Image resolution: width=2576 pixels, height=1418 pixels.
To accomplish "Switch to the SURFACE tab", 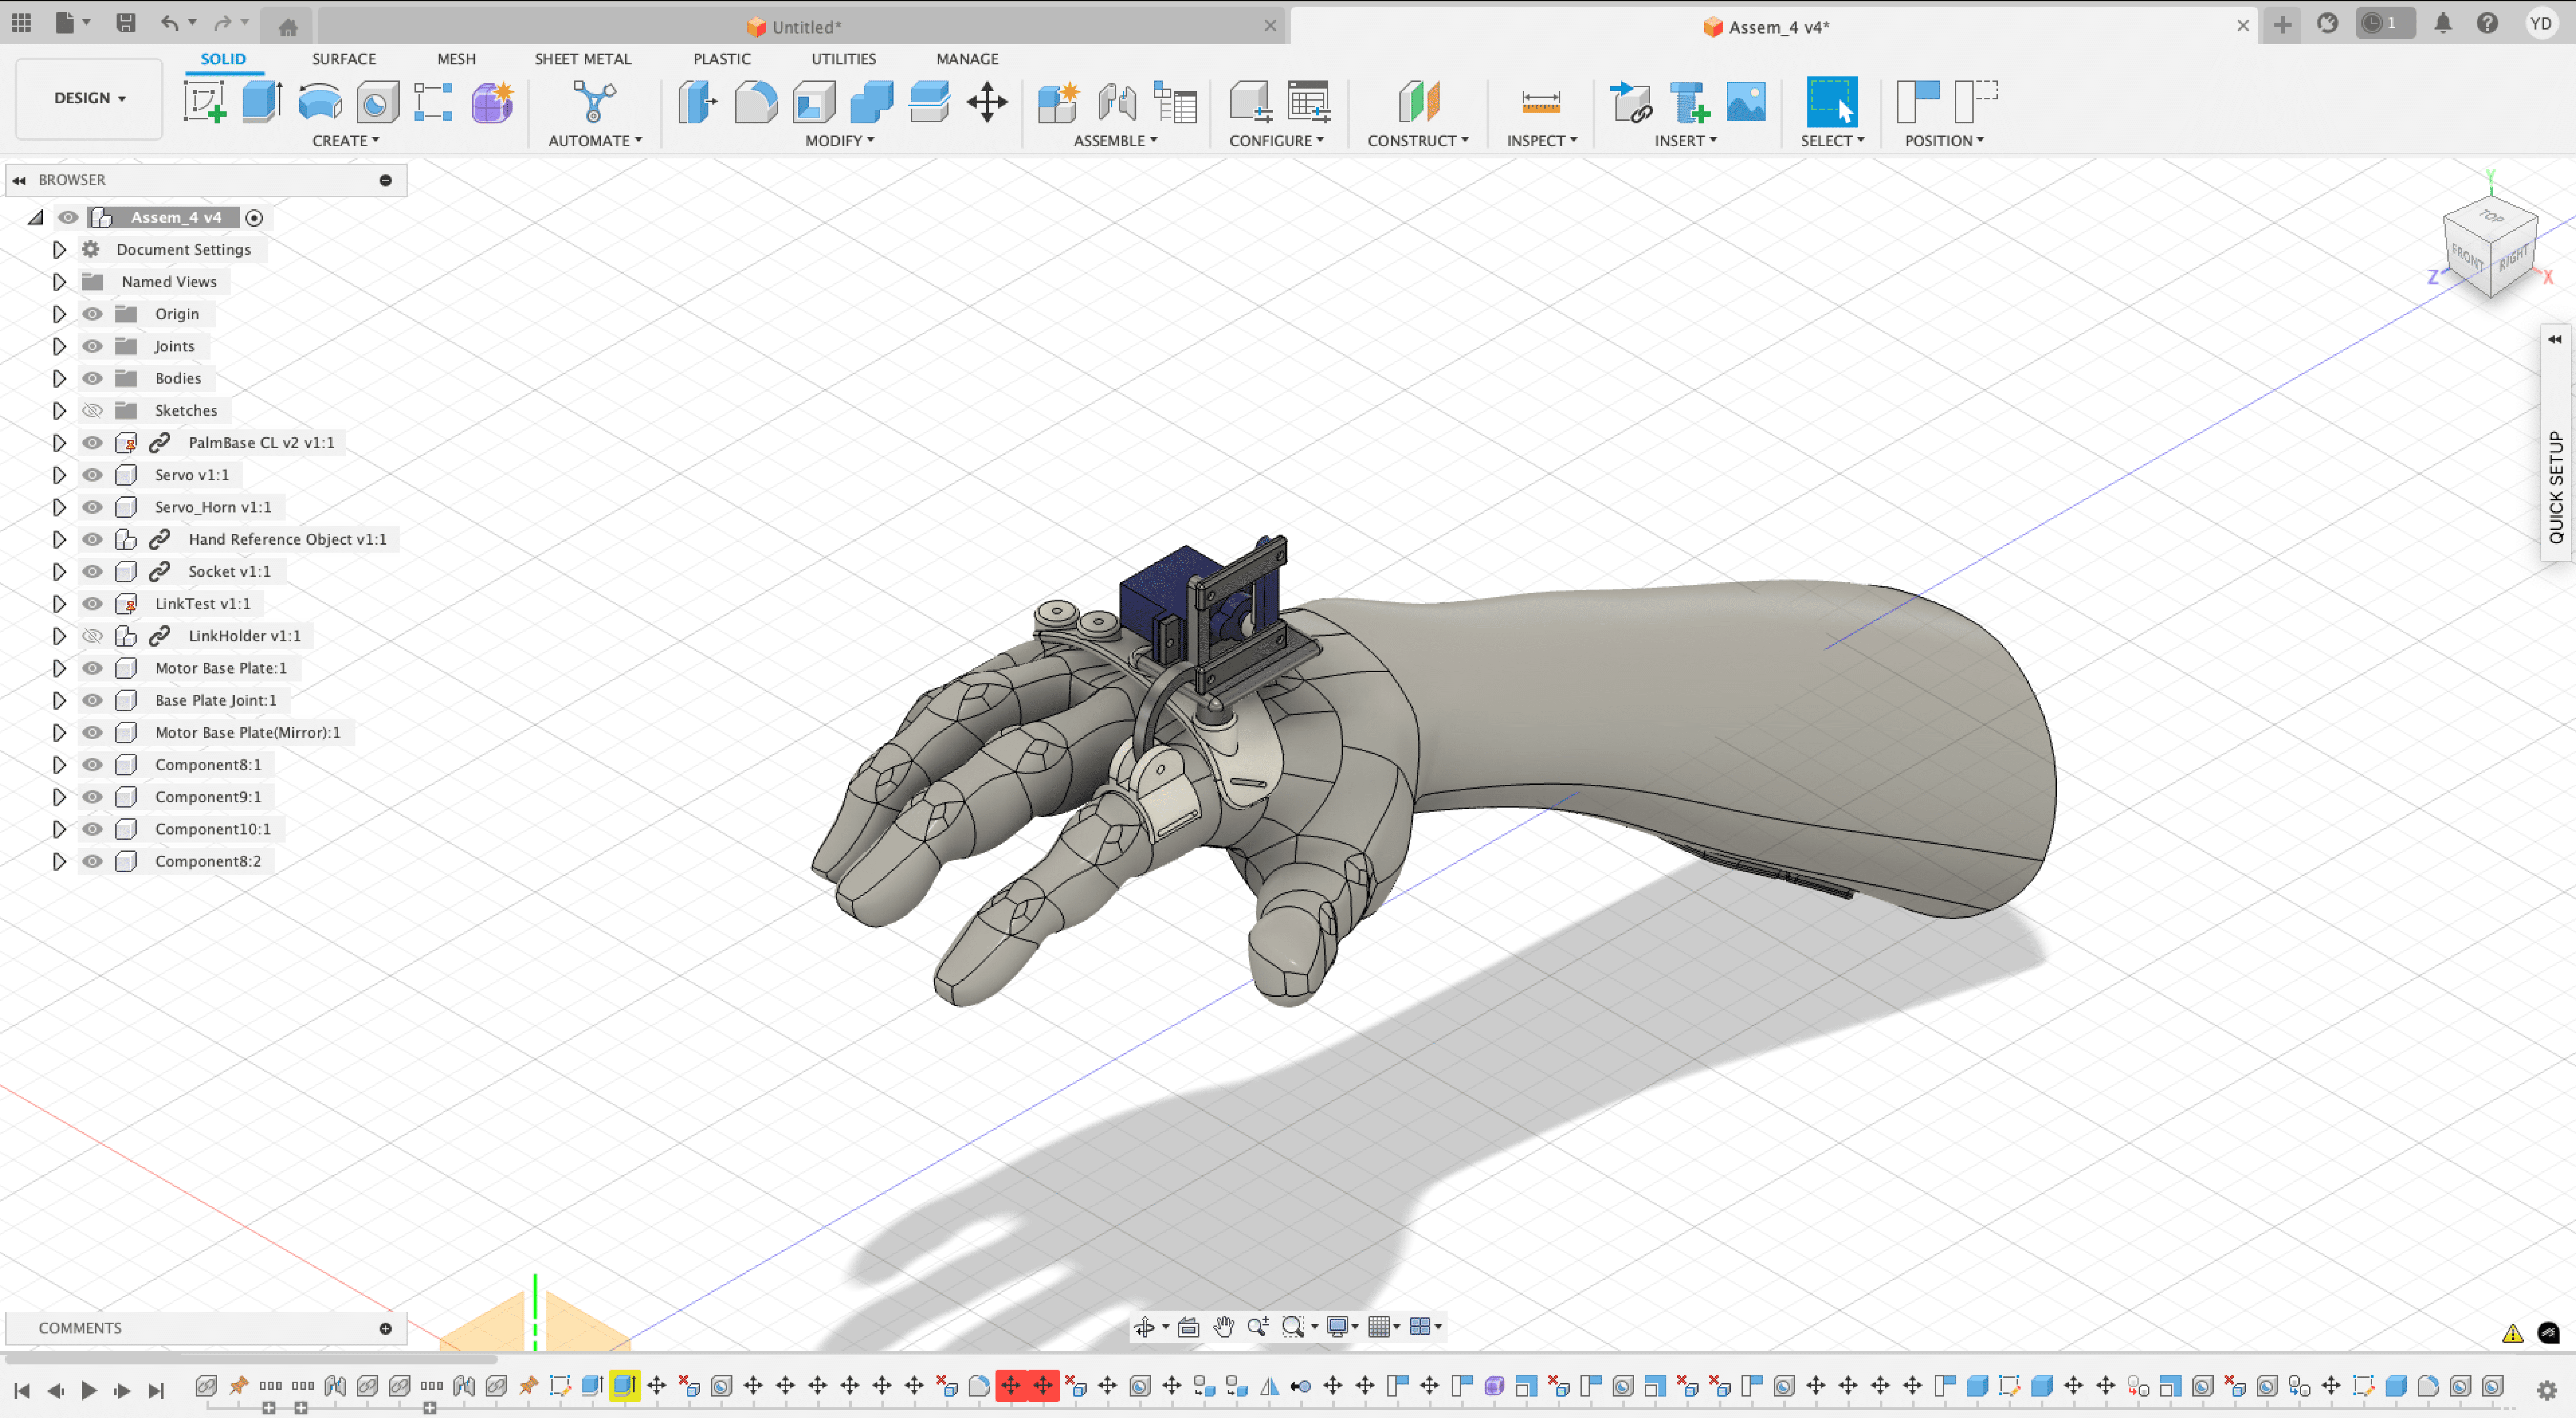I will point(344,59).
